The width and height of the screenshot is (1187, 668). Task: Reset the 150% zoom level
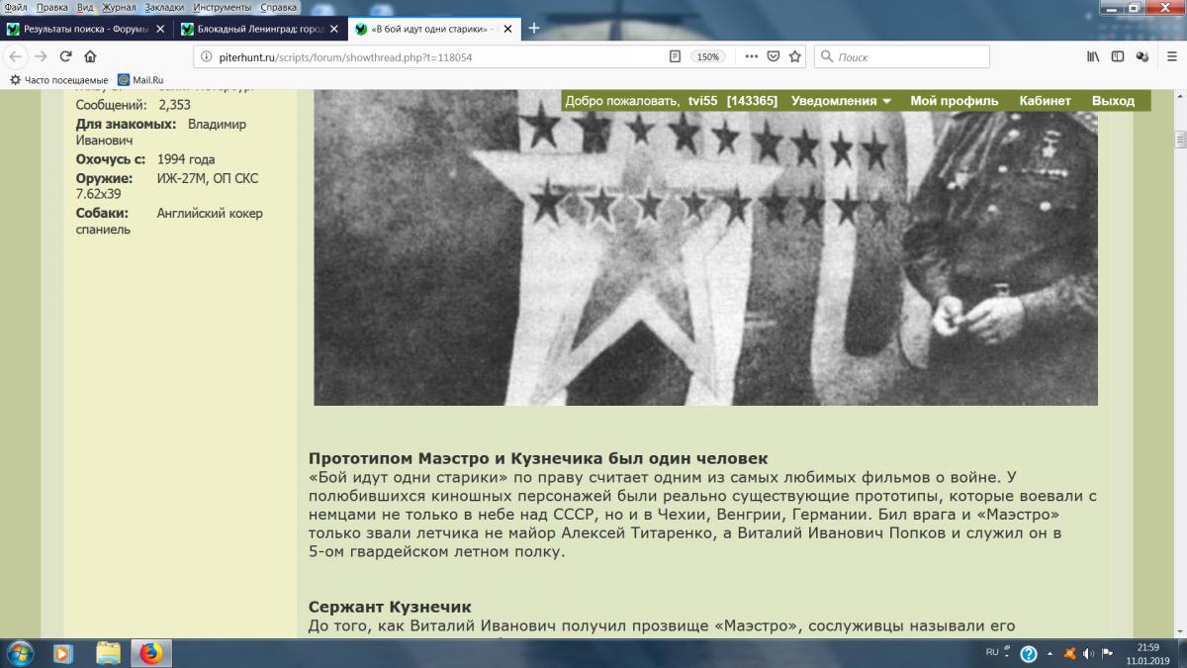(x=707, y=56)
